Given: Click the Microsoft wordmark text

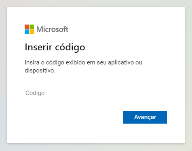Looking at the screenshot, I should tap(53, 29).
